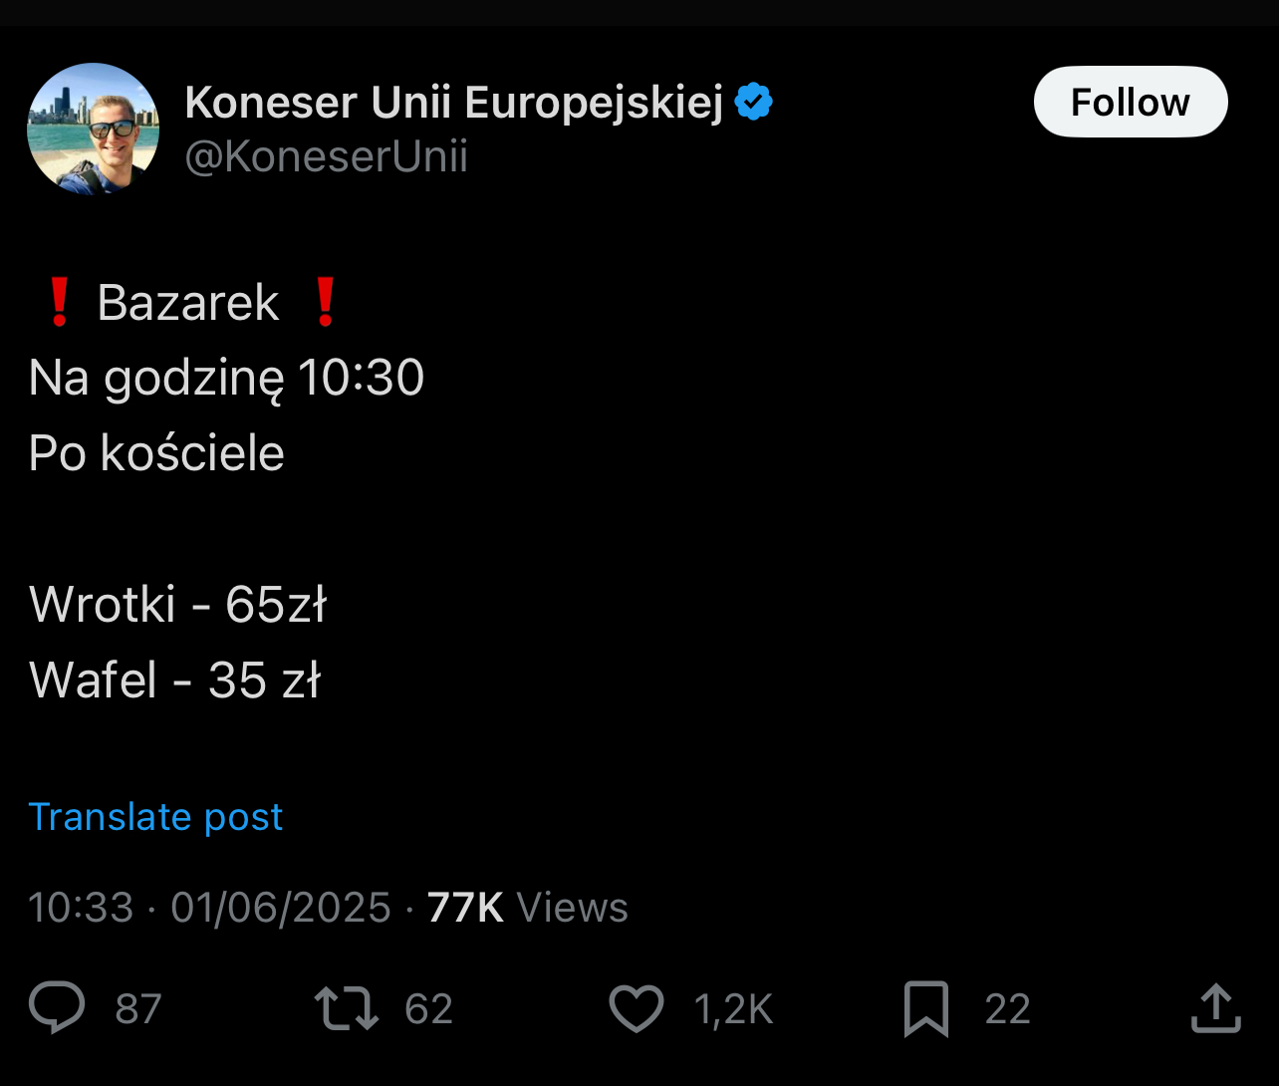
Task: Click the 01/06/2025 post date
Action: tap(281, 908)
